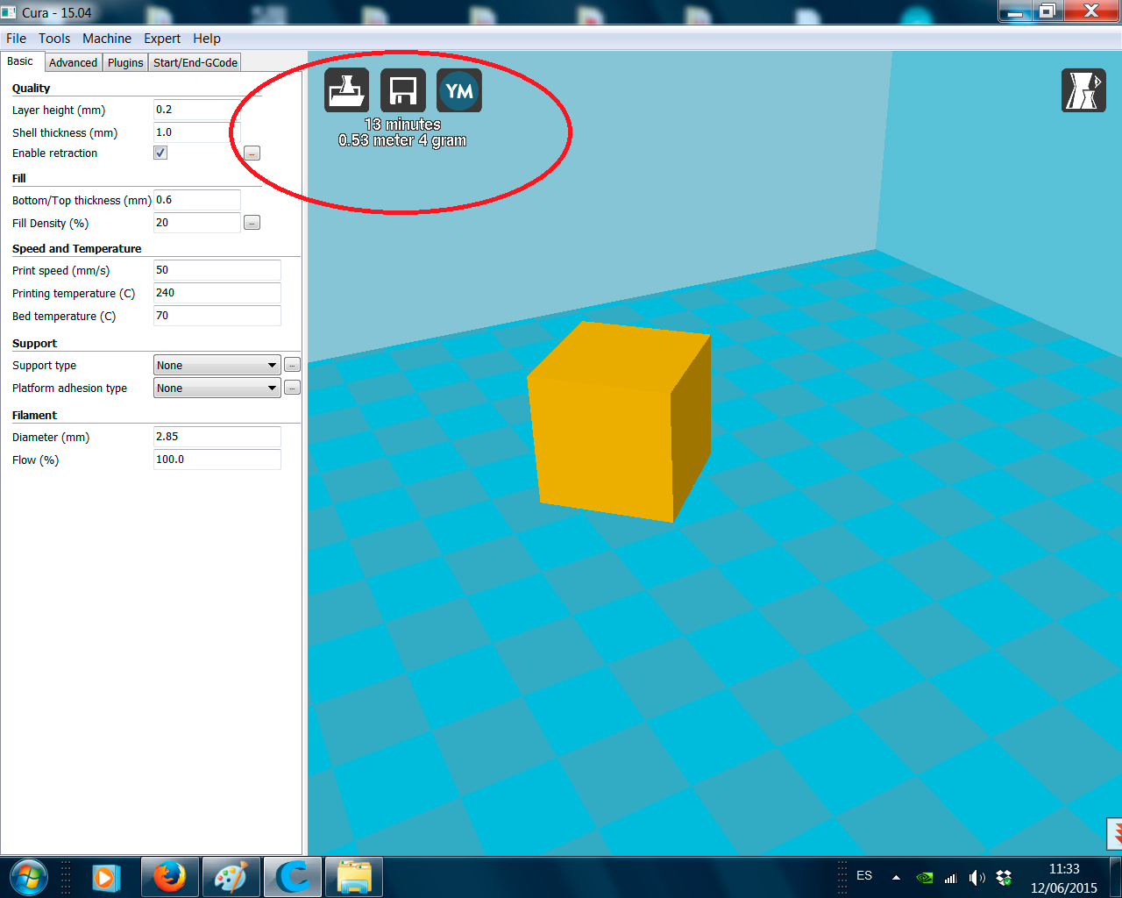
Task: Click the Save toolpath floppy disk icon
Action: 402,90
